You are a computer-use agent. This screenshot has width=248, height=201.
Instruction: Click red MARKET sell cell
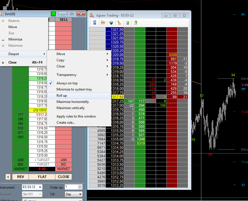point(64,169)
